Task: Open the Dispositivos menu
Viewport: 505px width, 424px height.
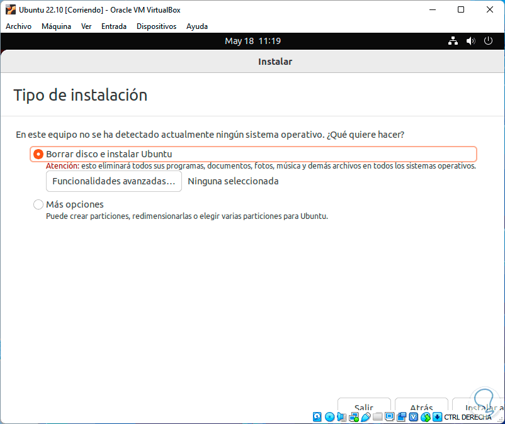Action: pos(157,26)
